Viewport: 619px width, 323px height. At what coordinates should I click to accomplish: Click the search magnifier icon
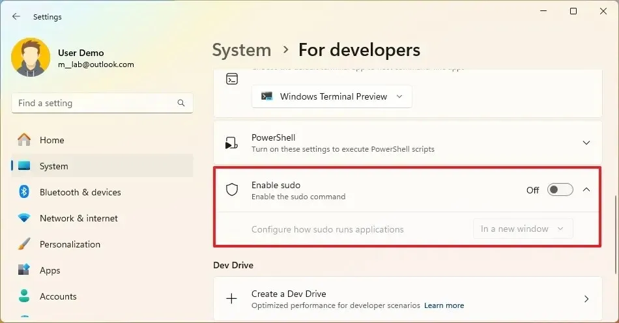click(x=181, y=104)
